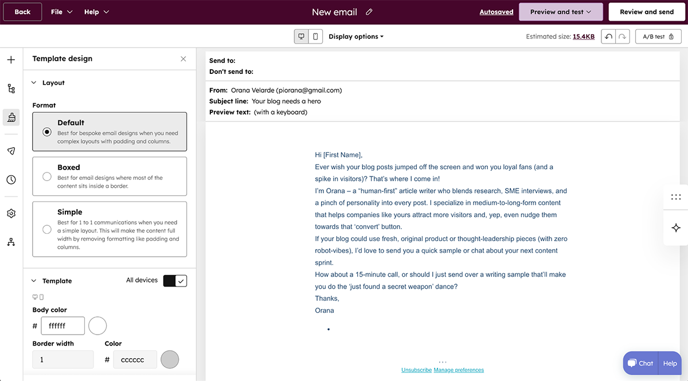688x381 pixels.
Task: Click the undo arrow icon
Action: pyautogui.click(x=609, y=36)
